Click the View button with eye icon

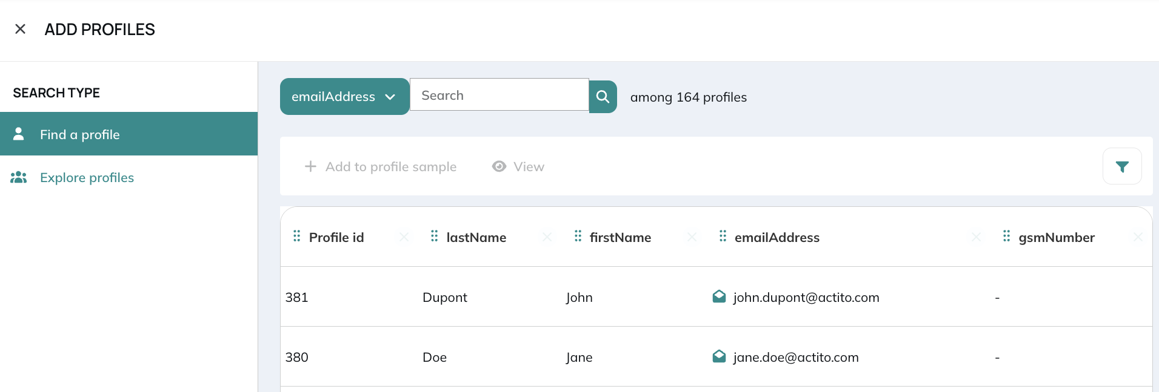[518, 166]
